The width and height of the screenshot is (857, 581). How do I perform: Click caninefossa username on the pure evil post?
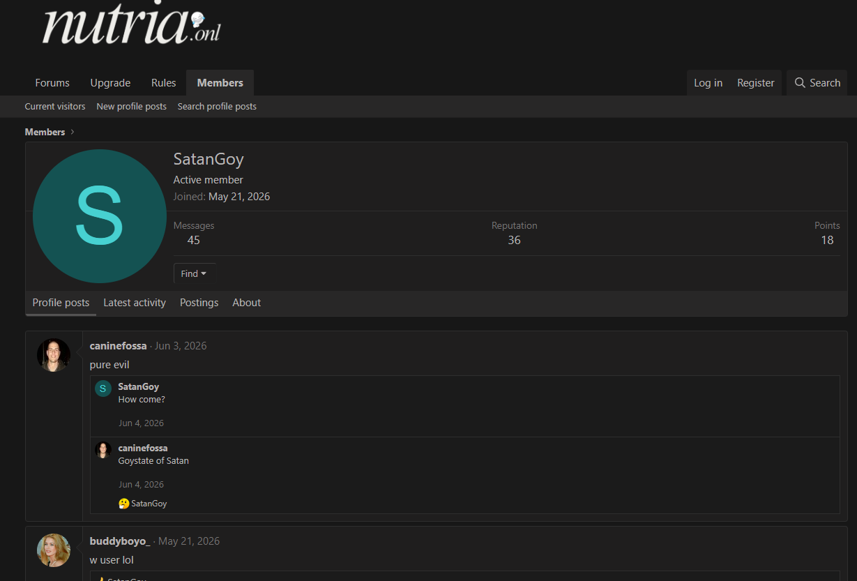point(119,346)
